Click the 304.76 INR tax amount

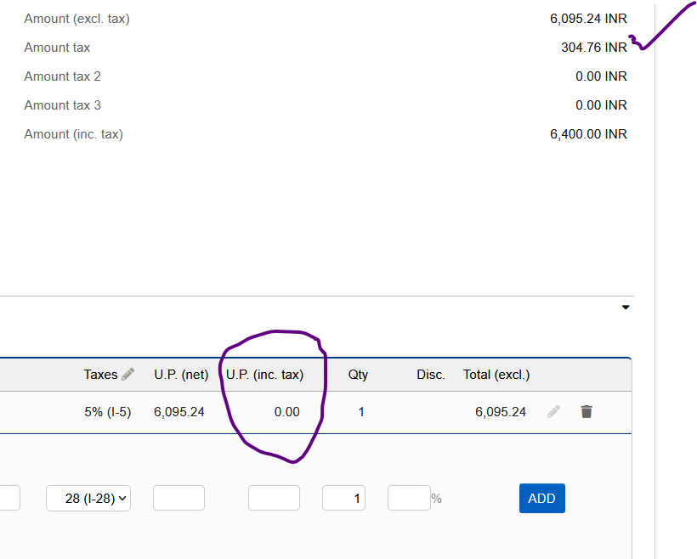pyautogui.click(x=593, y=48)
